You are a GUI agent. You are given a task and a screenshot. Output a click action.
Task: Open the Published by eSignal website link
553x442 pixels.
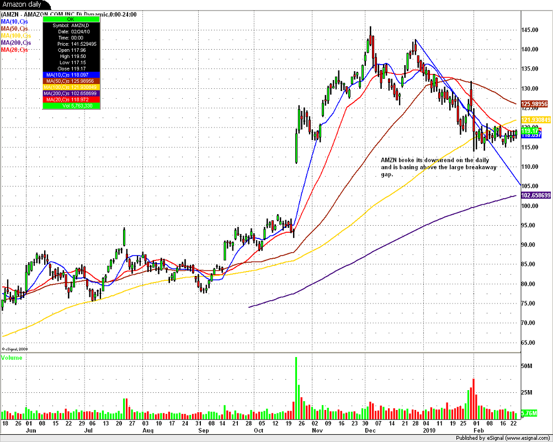pyautogui.click(x=504, y=438)
